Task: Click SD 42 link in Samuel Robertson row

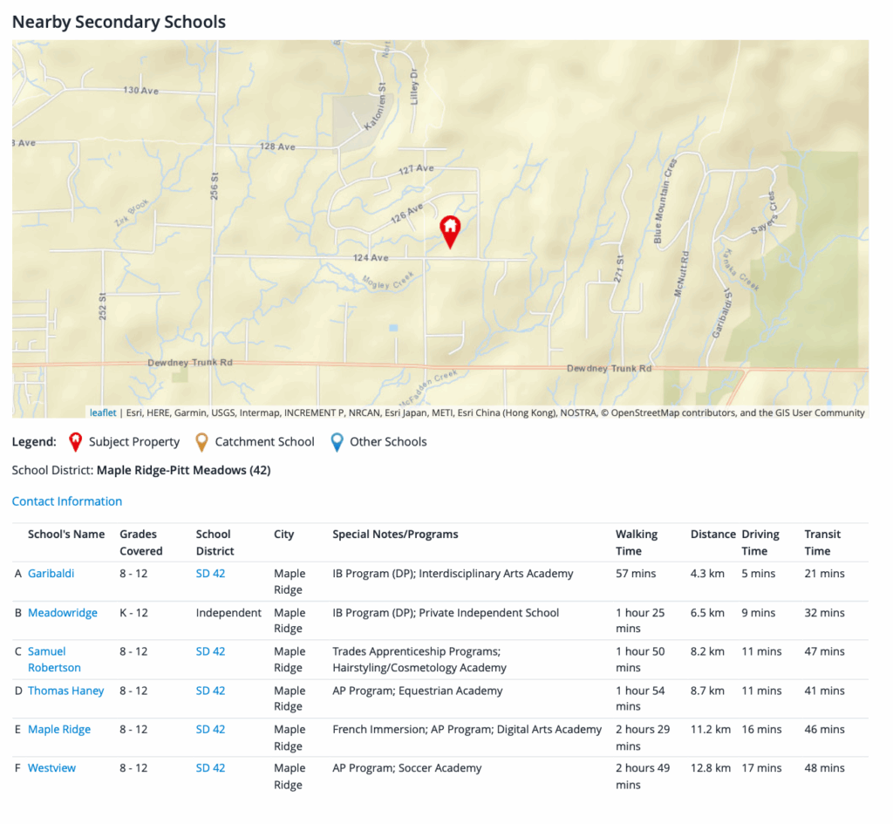Action: point(210,651)
